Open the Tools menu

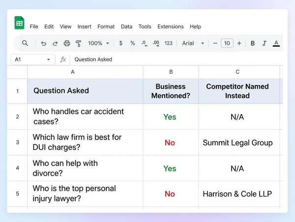click(x=145, y=27)
